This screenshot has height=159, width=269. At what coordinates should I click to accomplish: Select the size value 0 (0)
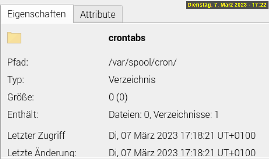118,97
